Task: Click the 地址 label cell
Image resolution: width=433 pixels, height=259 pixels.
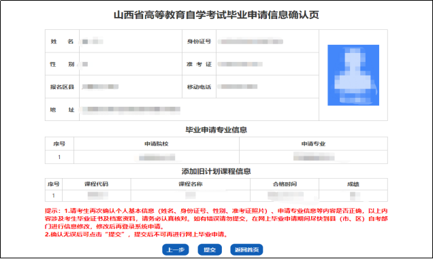Action: pos(62,109)
